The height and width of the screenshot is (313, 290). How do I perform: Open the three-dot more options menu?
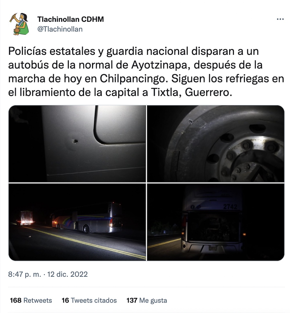(x=280, y=19)
